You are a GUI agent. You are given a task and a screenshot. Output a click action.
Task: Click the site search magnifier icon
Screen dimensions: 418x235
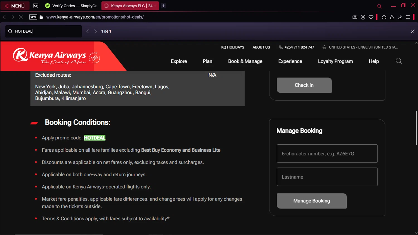(399, 61)
